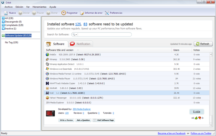
Task: Click Winamp's 262.2K users cell
Action: [177, 59]
